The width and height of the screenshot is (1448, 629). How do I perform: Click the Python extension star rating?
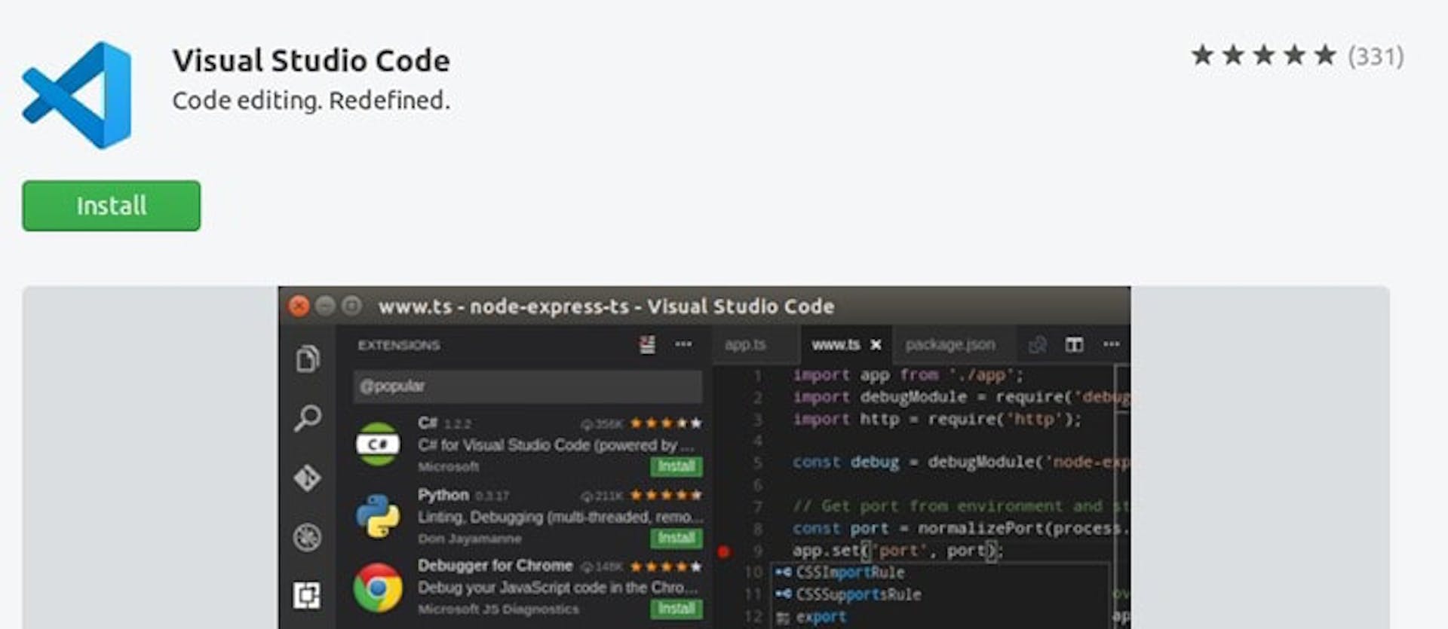pyautogui.click(x=667, y=495)
